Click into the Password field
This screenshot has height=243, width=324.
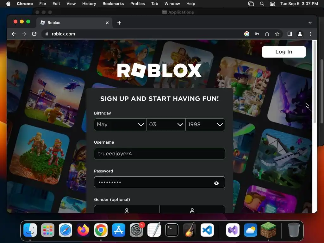coord(159,182)
